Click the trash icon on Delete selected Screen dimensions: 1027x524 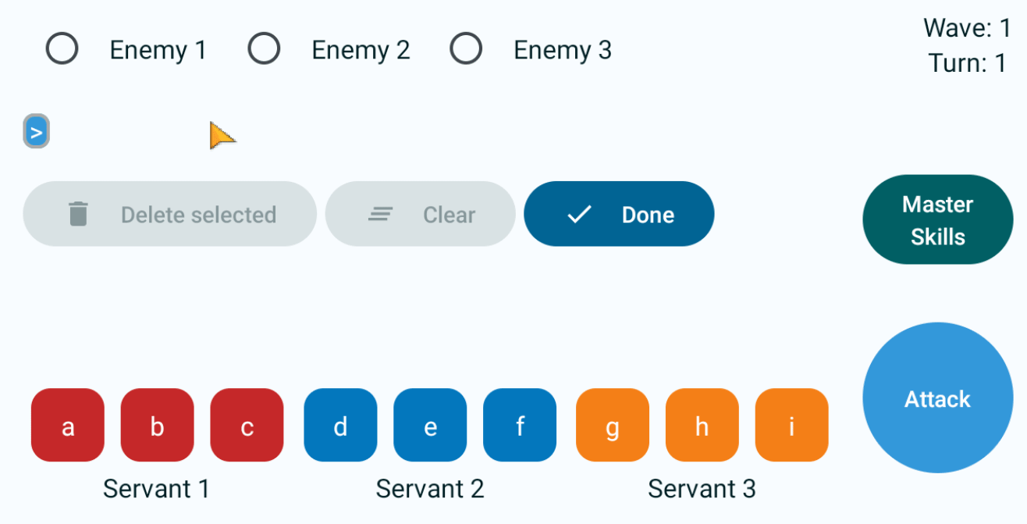coord(76,214)
